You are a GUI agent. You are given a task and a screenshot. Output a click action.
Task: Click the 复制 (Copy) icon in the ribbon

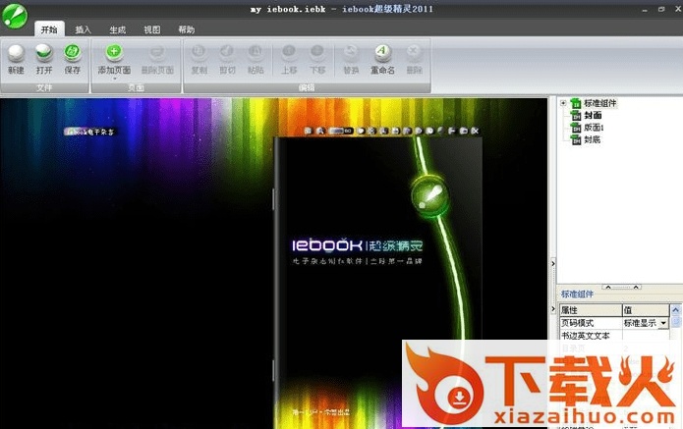pos(199,53)
